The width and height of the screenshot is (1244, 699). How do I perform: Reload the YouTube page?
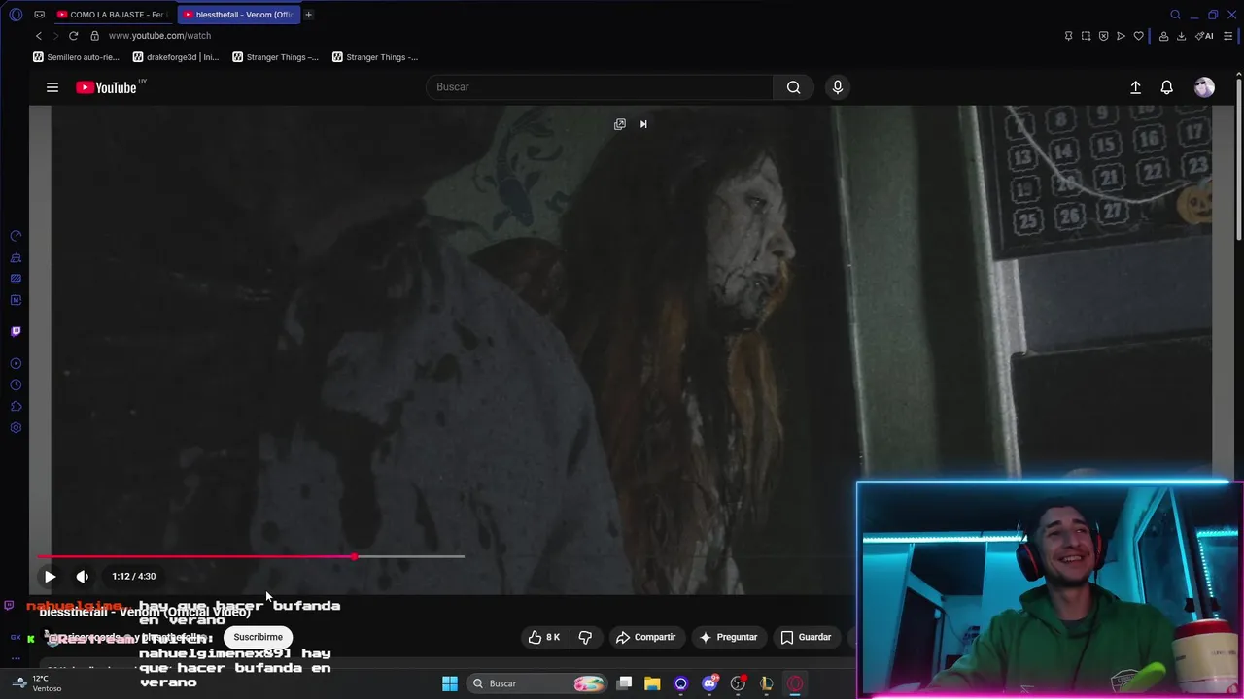(73, 36)
